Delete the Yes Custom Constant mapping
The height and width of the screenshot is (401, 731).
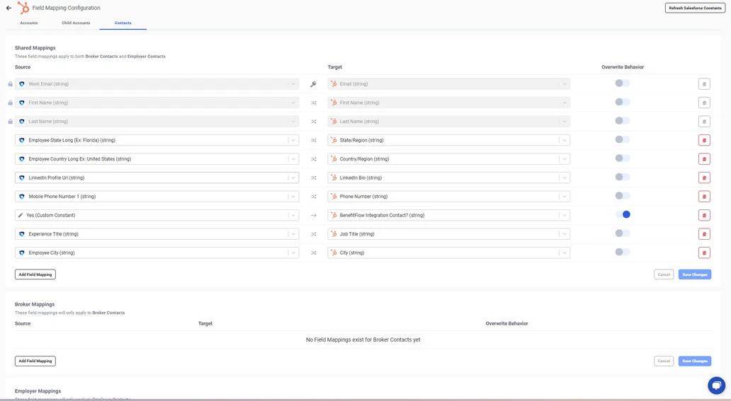pos(704,215)
